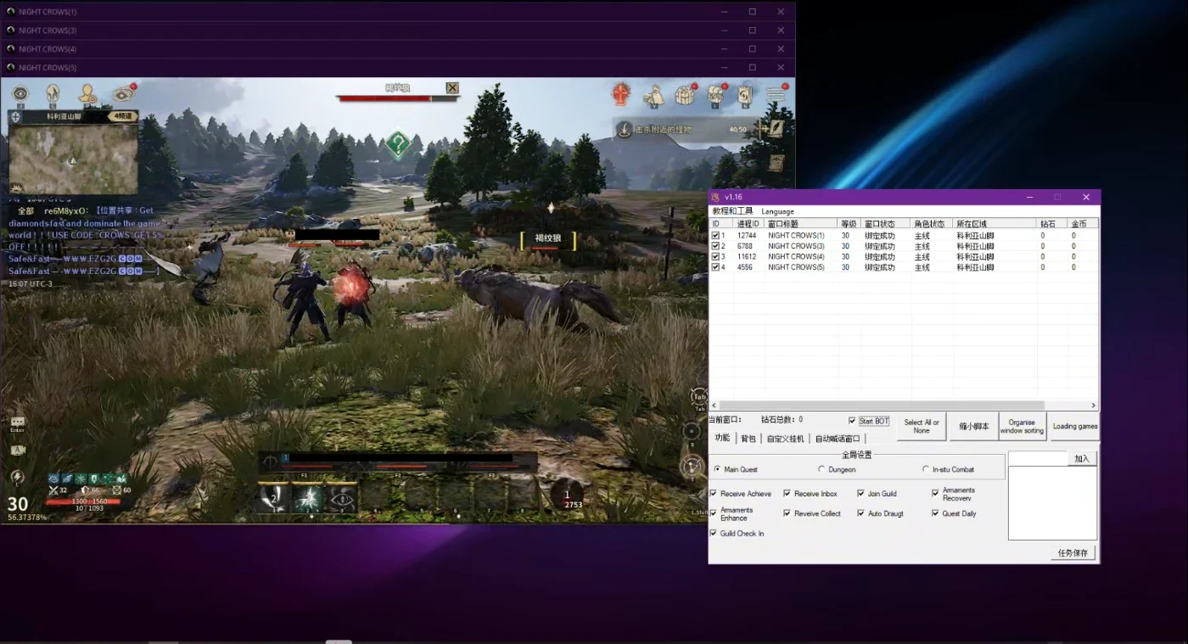Open the game hamburger main menu

(x=776, y=94)
